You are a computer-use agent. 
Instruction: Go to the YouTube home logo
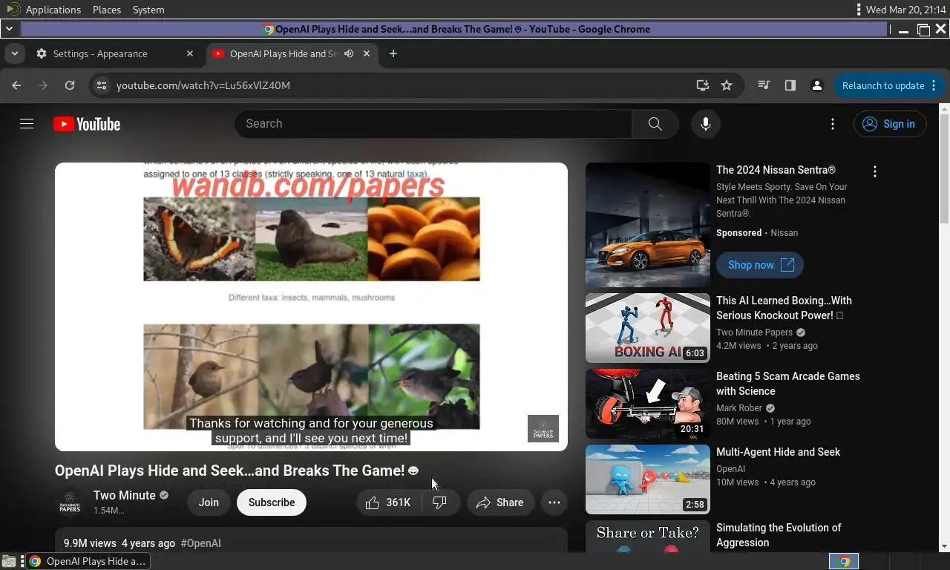click(87, 124)
